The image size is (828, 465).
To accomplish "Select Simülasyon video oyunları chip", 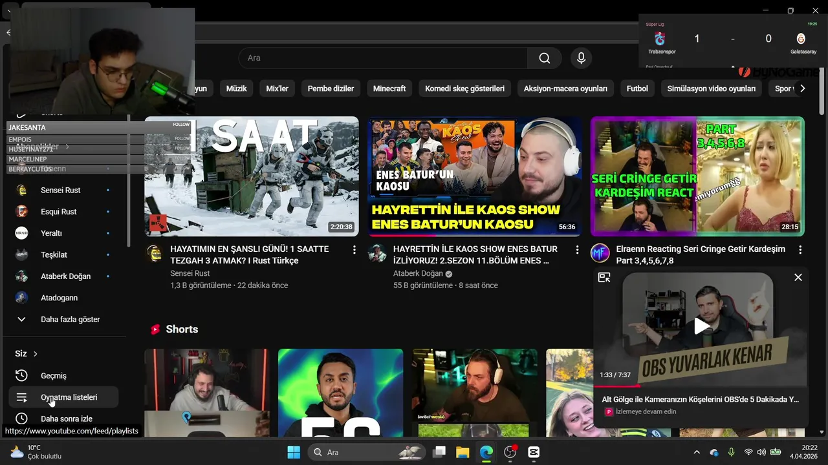I will [712, 88].
